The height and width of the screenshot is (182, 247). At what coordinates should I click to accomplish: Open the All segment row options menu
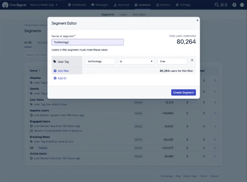215,148
